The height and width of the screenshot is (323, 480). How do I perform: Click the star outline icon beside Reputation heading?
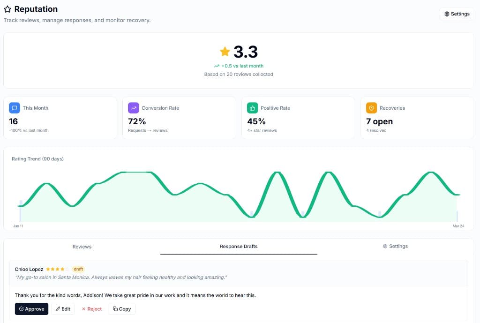click(7, 9)
